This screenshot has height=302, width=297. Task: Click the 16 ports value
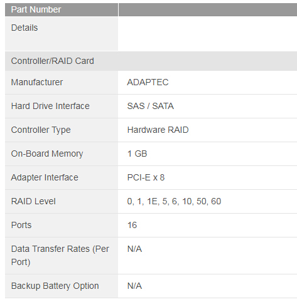pos(132,225)
